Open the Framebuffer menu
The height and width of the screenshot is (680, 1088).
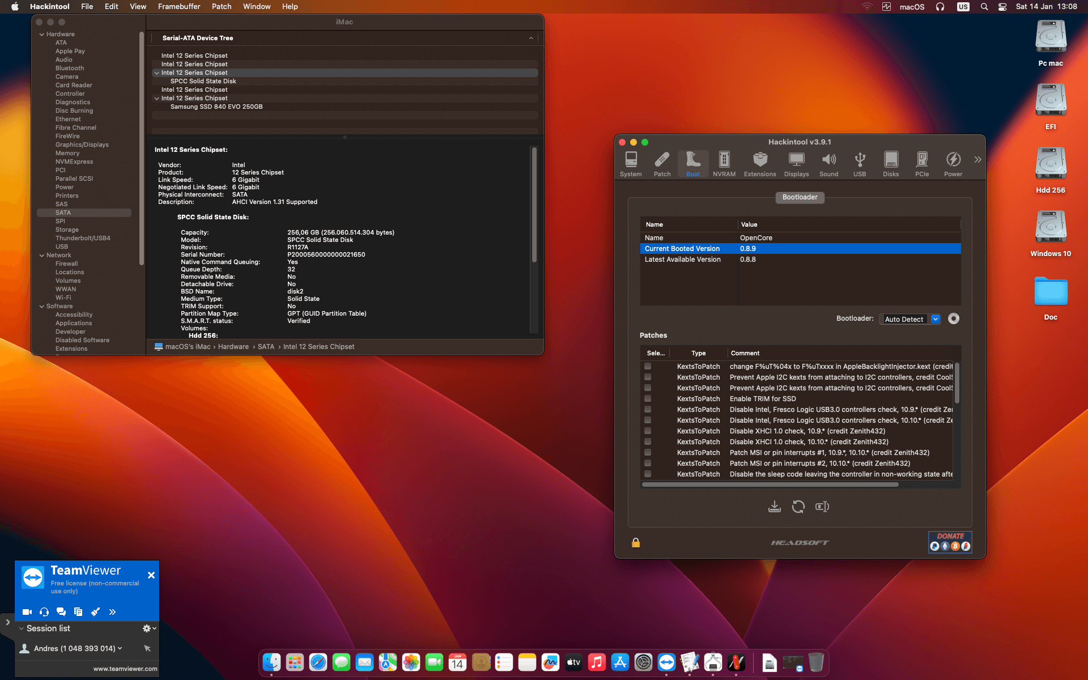(179, 6)
